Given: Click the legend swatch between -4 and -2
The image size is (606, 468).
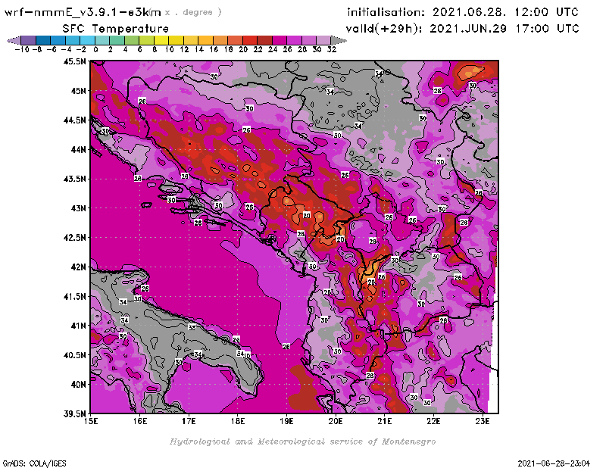Looking at the screenshot, I should click(x=73, y=40).
